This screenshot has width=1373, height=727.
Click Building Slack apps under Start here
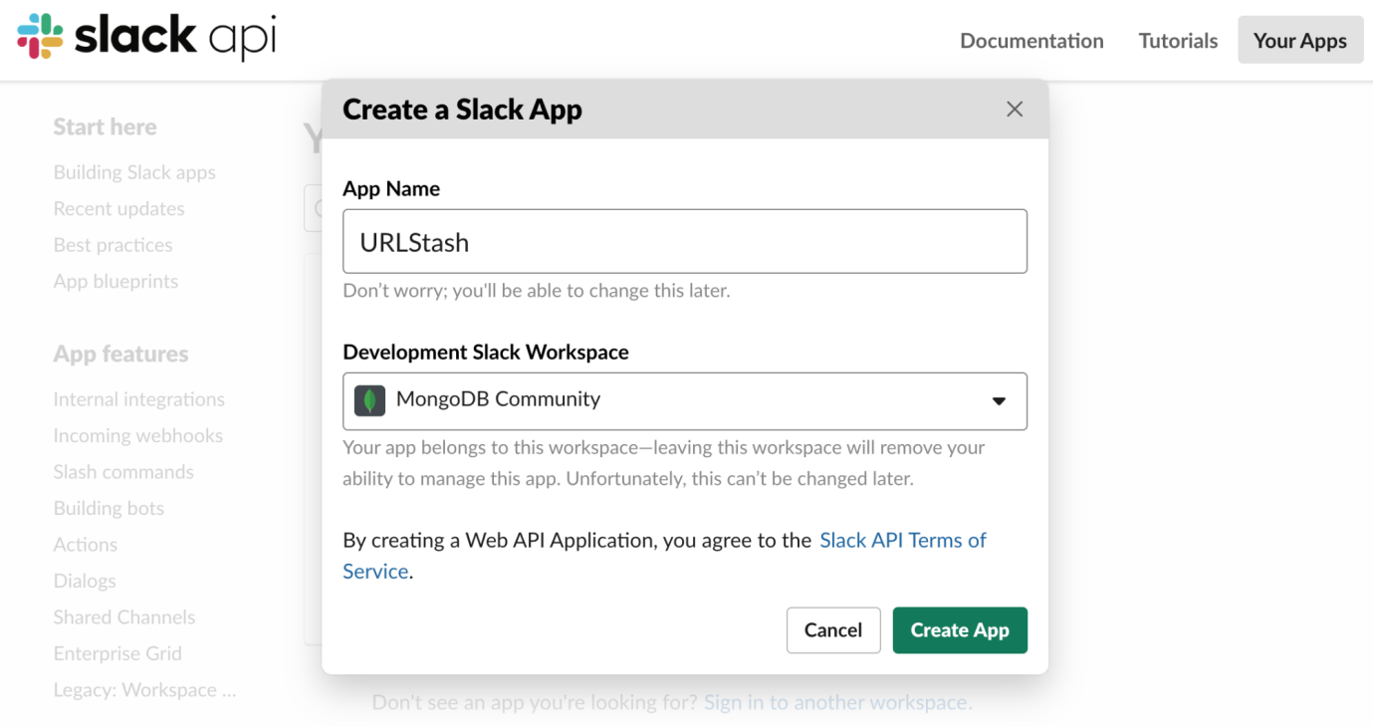pyautogui.click(x=133, y=171)
